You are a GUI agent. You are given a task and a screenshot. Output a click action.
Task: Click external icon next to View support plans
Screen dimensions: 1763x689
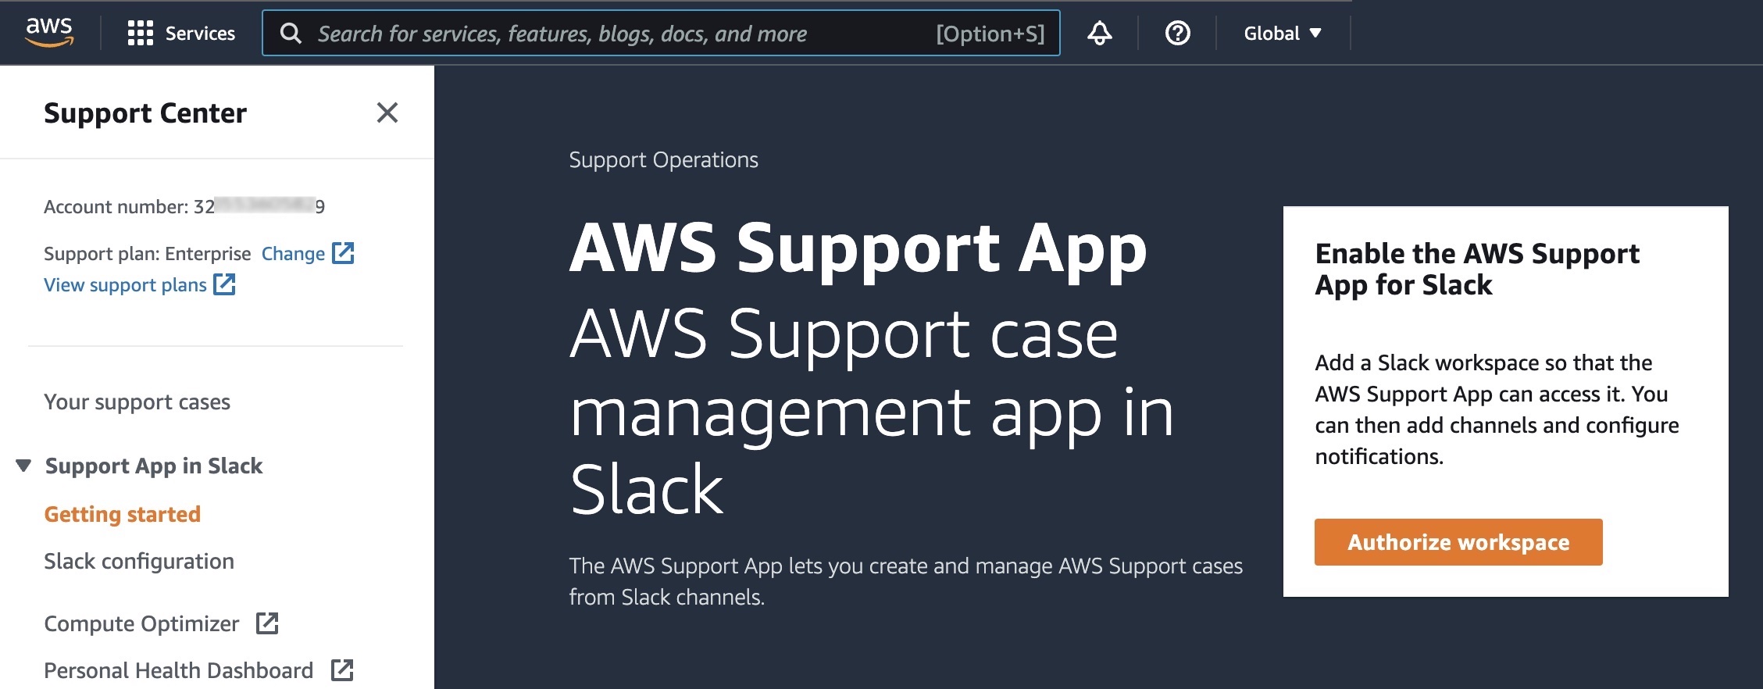[224, 284]
